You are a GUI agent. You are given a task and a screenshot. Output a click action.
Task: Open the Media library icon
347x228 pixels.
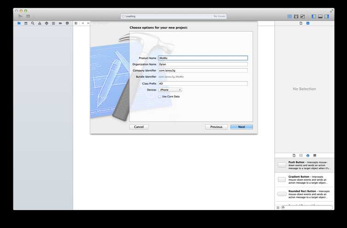[x=315, y=155]
